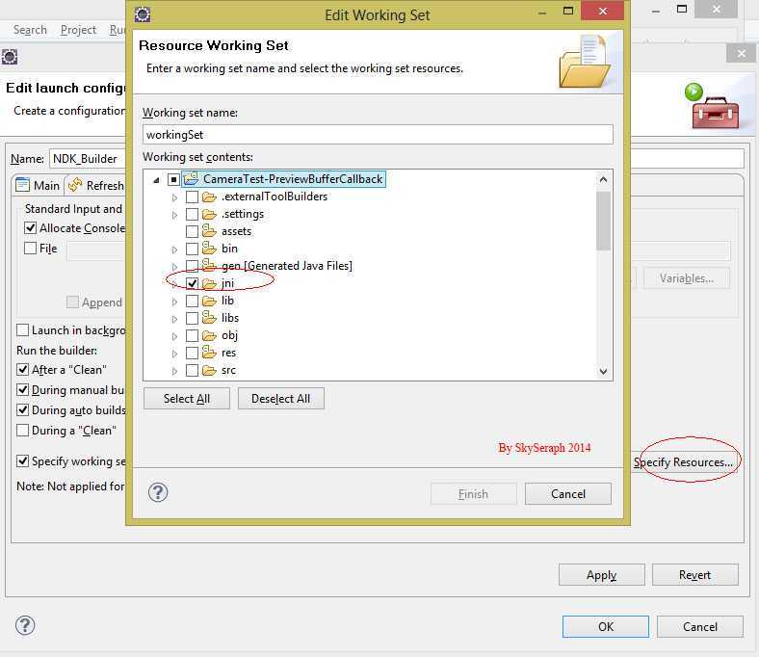Click the Name field with NDK_Builder
The width and height of the screenshot is (759, 657).
click(88, 159)
